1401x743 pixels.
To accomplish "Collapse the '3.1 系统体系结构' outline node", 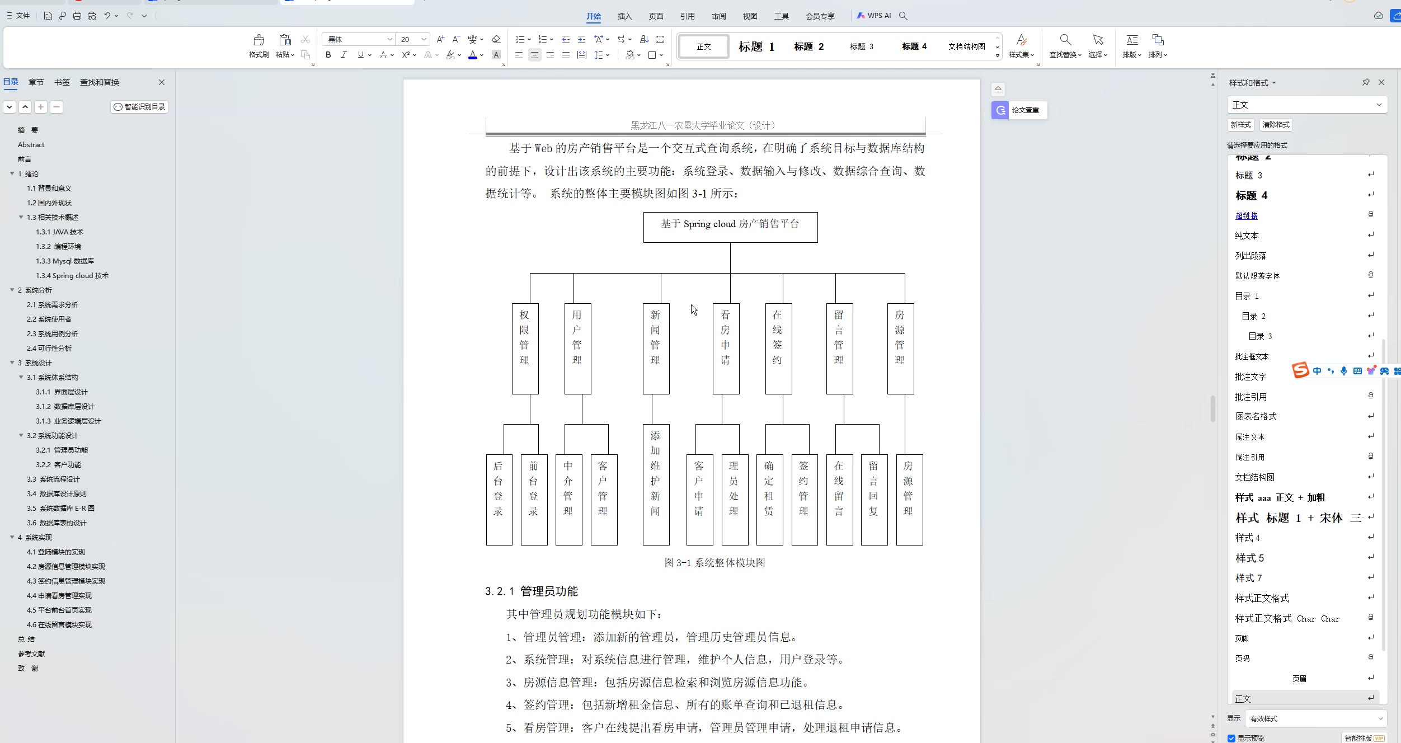I will 21,377.
